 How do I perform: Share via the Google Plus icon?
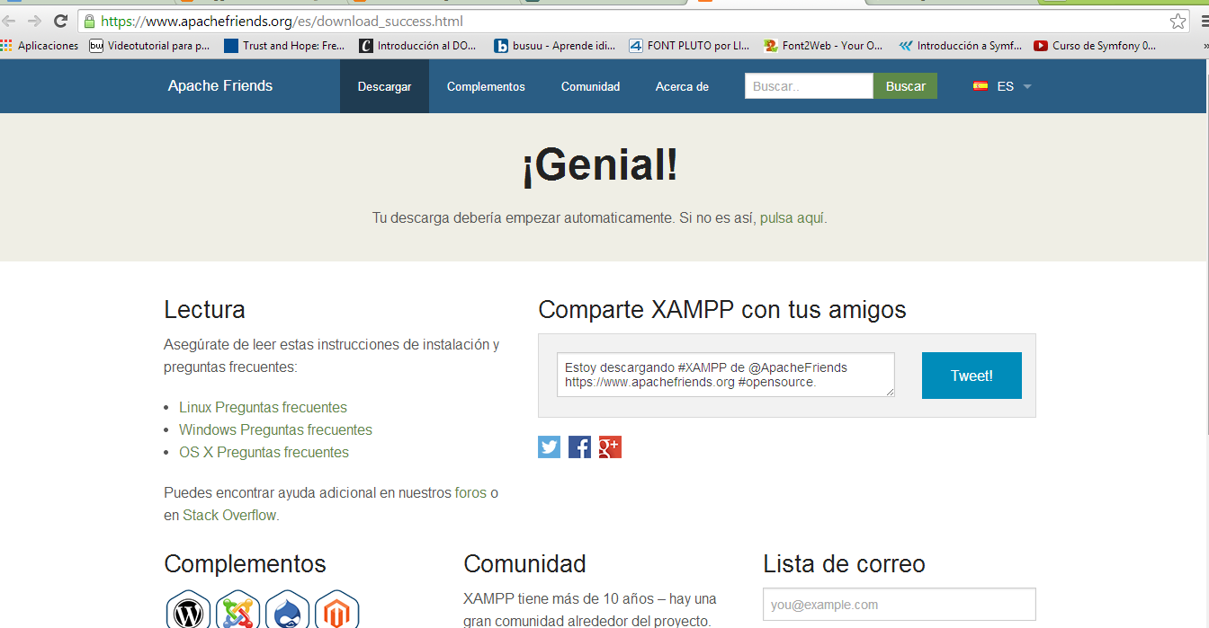coord(610,447)
